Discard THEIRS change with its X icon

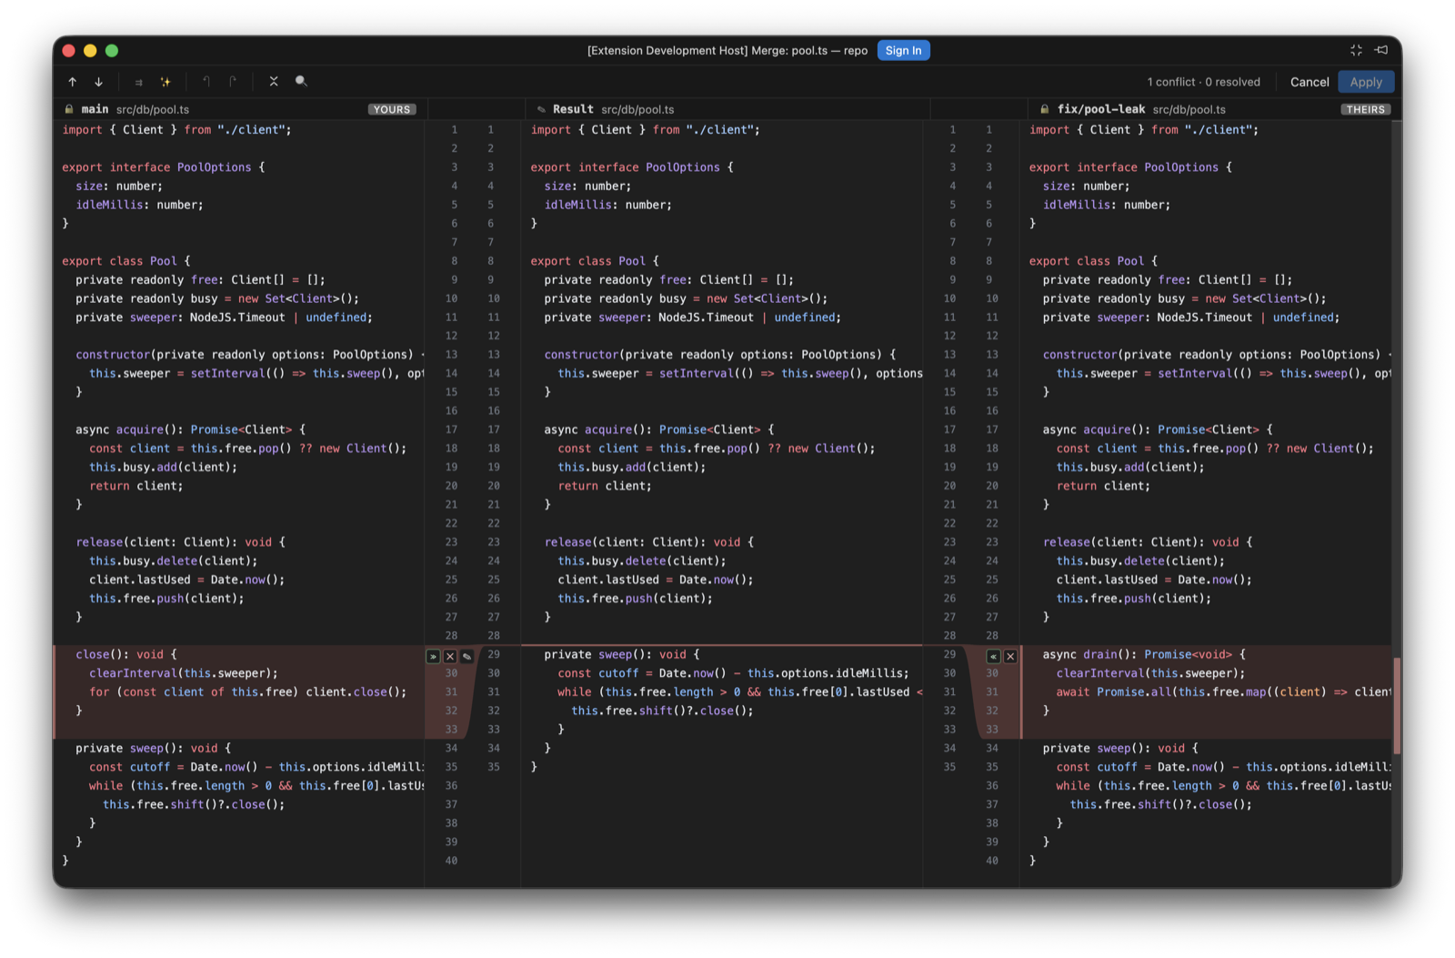1010,656
